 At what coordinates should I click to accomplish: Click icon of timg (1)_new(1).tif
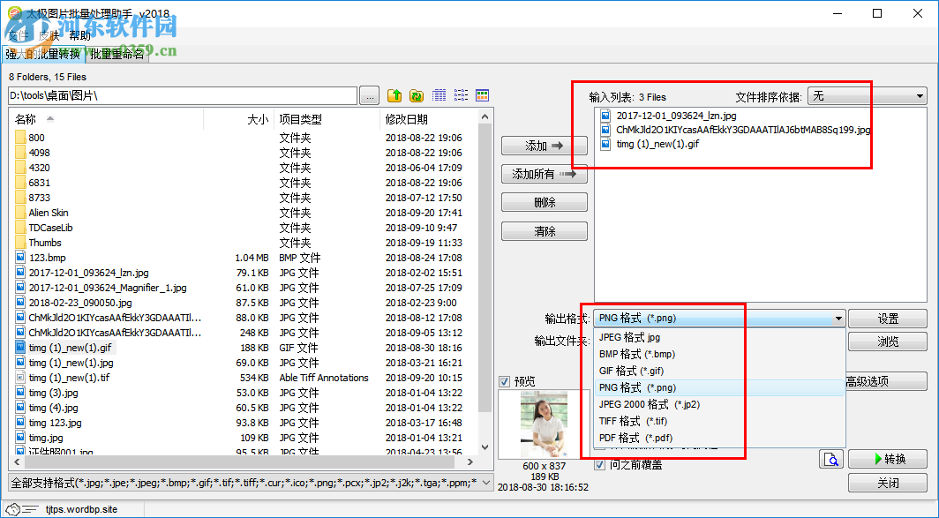20,378
